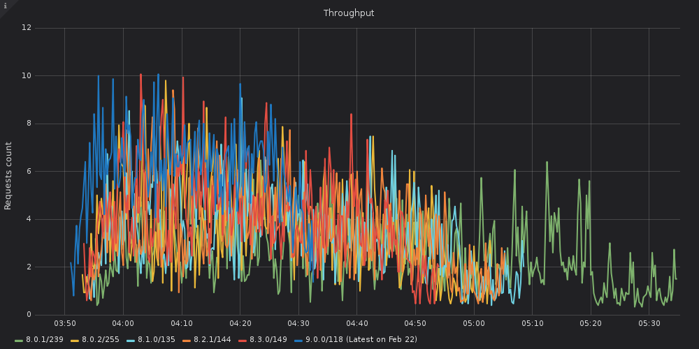Screen dimensions: 699x349
Task: Click the 05:30 time axis label
Action: click(649, 324)
